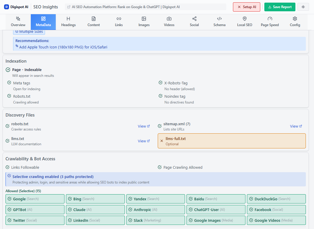Click the Schema code icon
314x229 pixels.
point(220,19)
